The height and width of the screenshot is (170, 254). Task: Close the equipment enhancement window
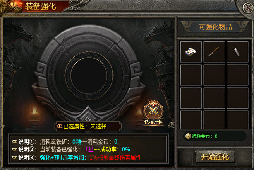coord(248,8)
